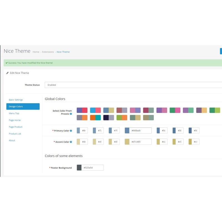Switch to the Product List tab

15,134
